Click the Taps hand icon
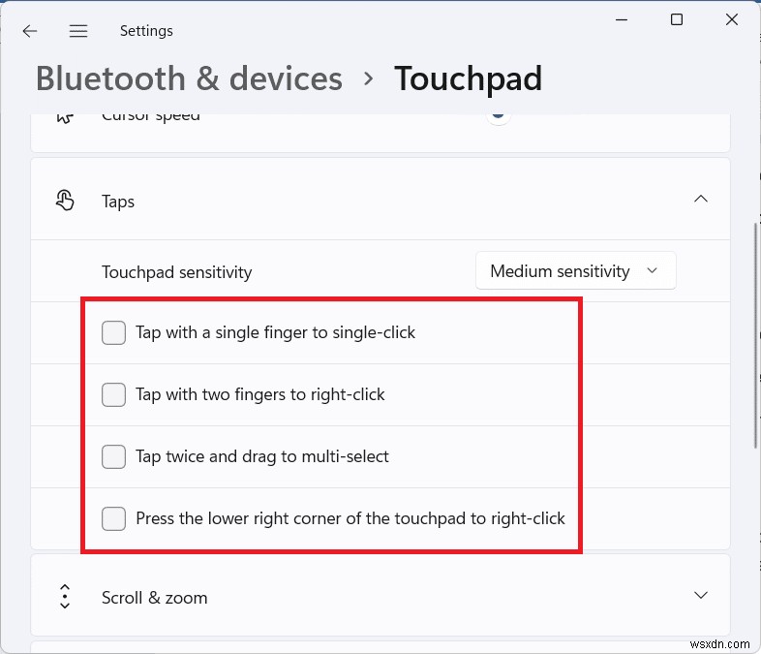761x654 pixels. coord(65,201)
